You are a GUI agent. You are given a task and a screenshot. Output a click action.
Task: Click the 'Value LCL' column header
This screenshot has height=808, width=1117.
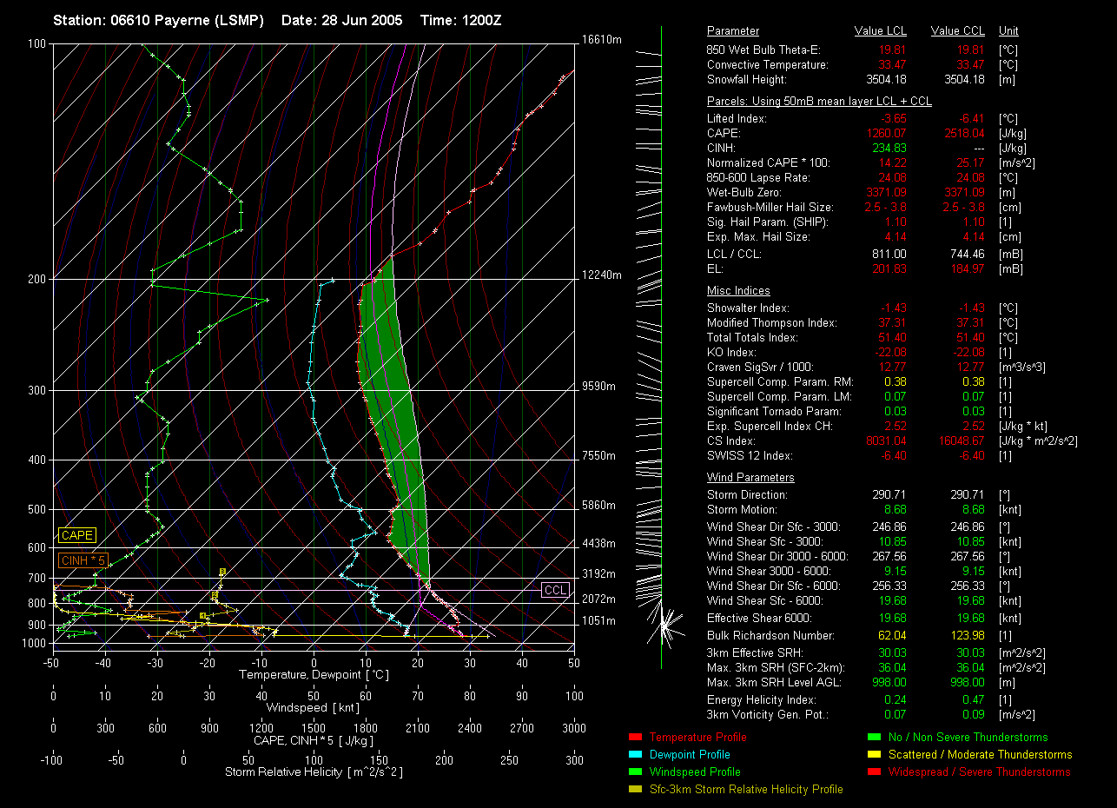[882, 31]
